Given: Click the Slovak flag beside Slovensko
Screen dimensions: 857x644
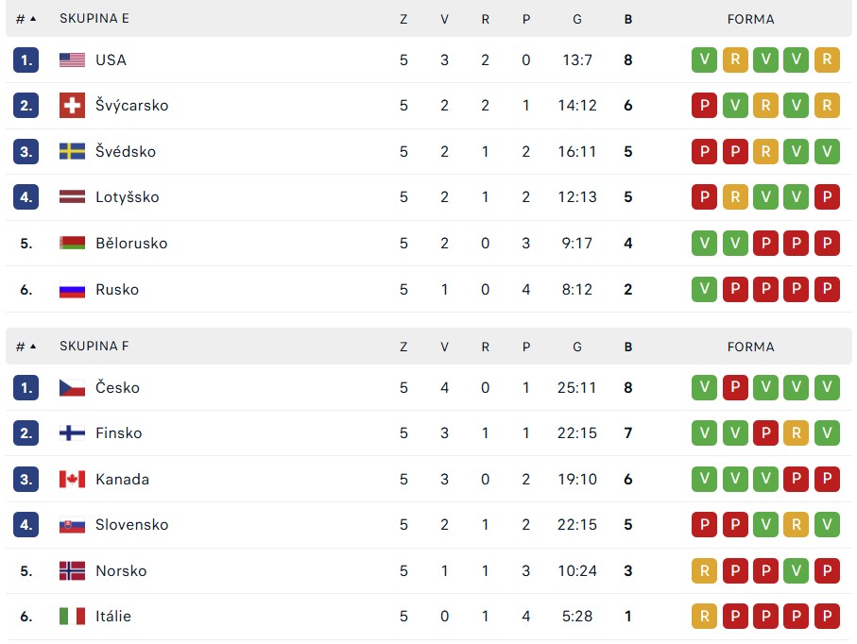Looking at the screenshot, I should pos(72,525).
